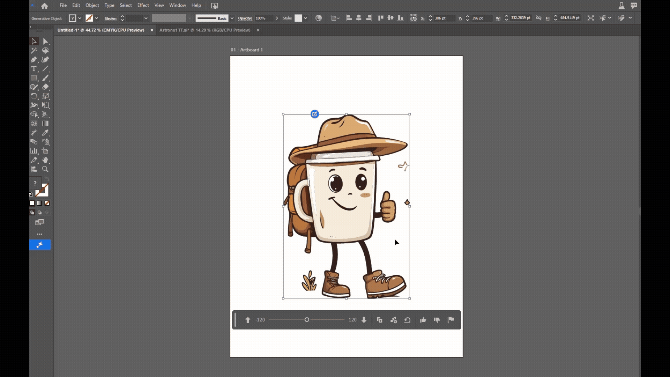Image resolution: width=670 pixels, height=377 pixels.
Task: Click the Opacity label link
Action: pyautogui.click(x=245, y=18)
